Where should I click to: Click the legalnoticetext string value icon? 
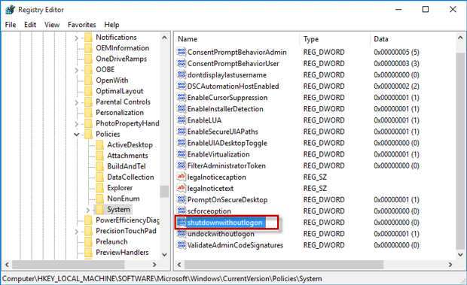[181, 188]
